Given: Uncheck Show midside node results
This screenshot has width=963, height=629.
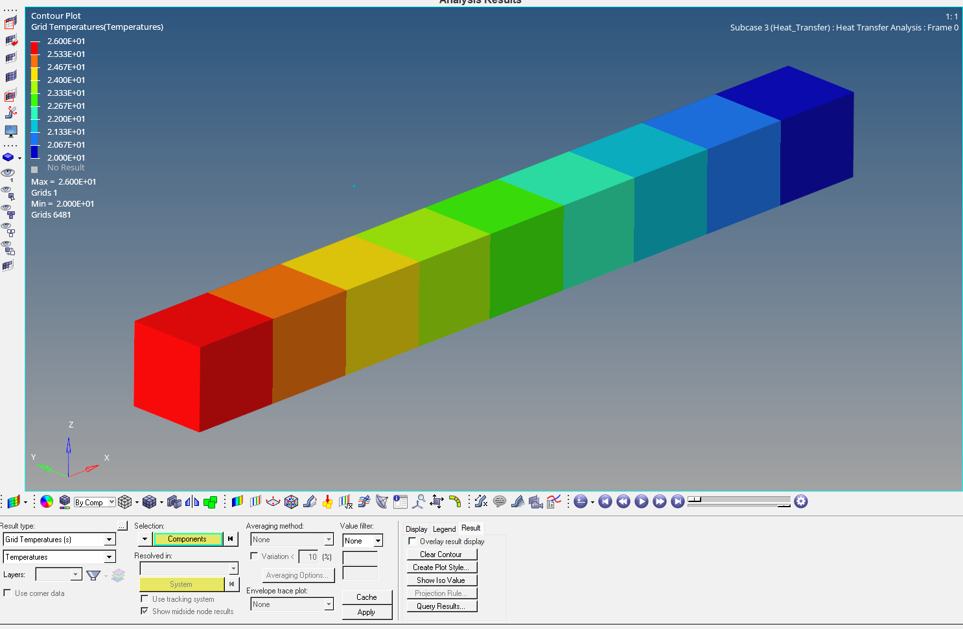Looking at the screenshot, I should (x=145, y=611).
